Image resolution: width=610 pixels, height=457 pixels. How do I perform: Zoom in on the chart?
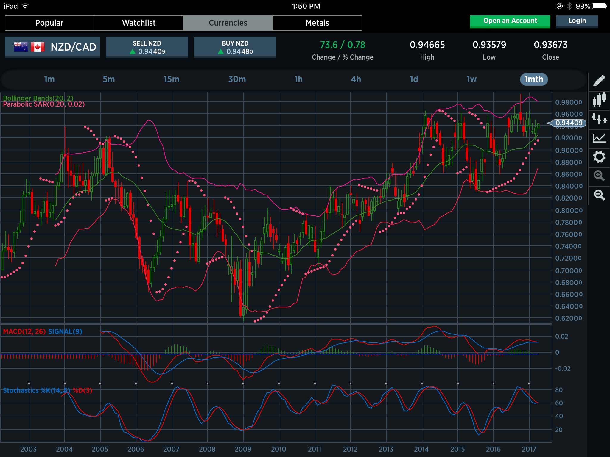coord(599,176)
